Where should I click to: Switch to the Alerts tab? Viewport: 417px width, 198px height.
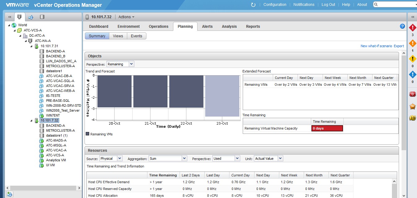click(x=207, y=27)
